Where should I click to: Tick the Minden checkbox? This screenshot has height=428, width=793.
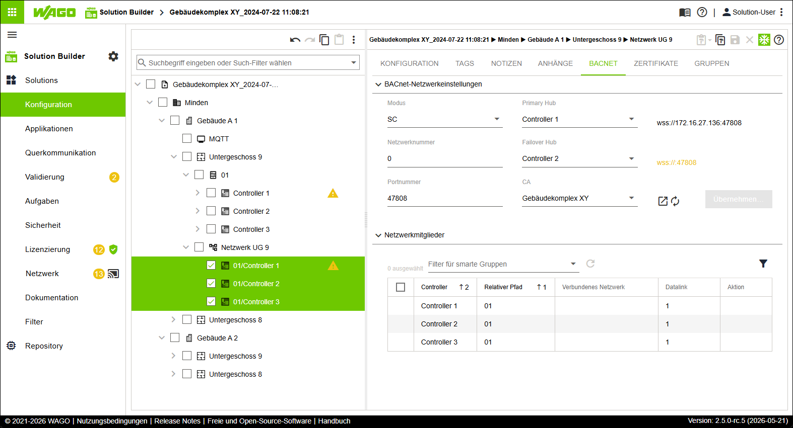(x=163, y=102)
